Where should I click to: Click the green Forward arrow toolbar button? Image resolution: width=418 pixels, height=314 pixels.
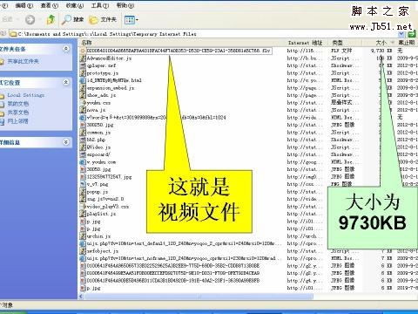(30, 20)
